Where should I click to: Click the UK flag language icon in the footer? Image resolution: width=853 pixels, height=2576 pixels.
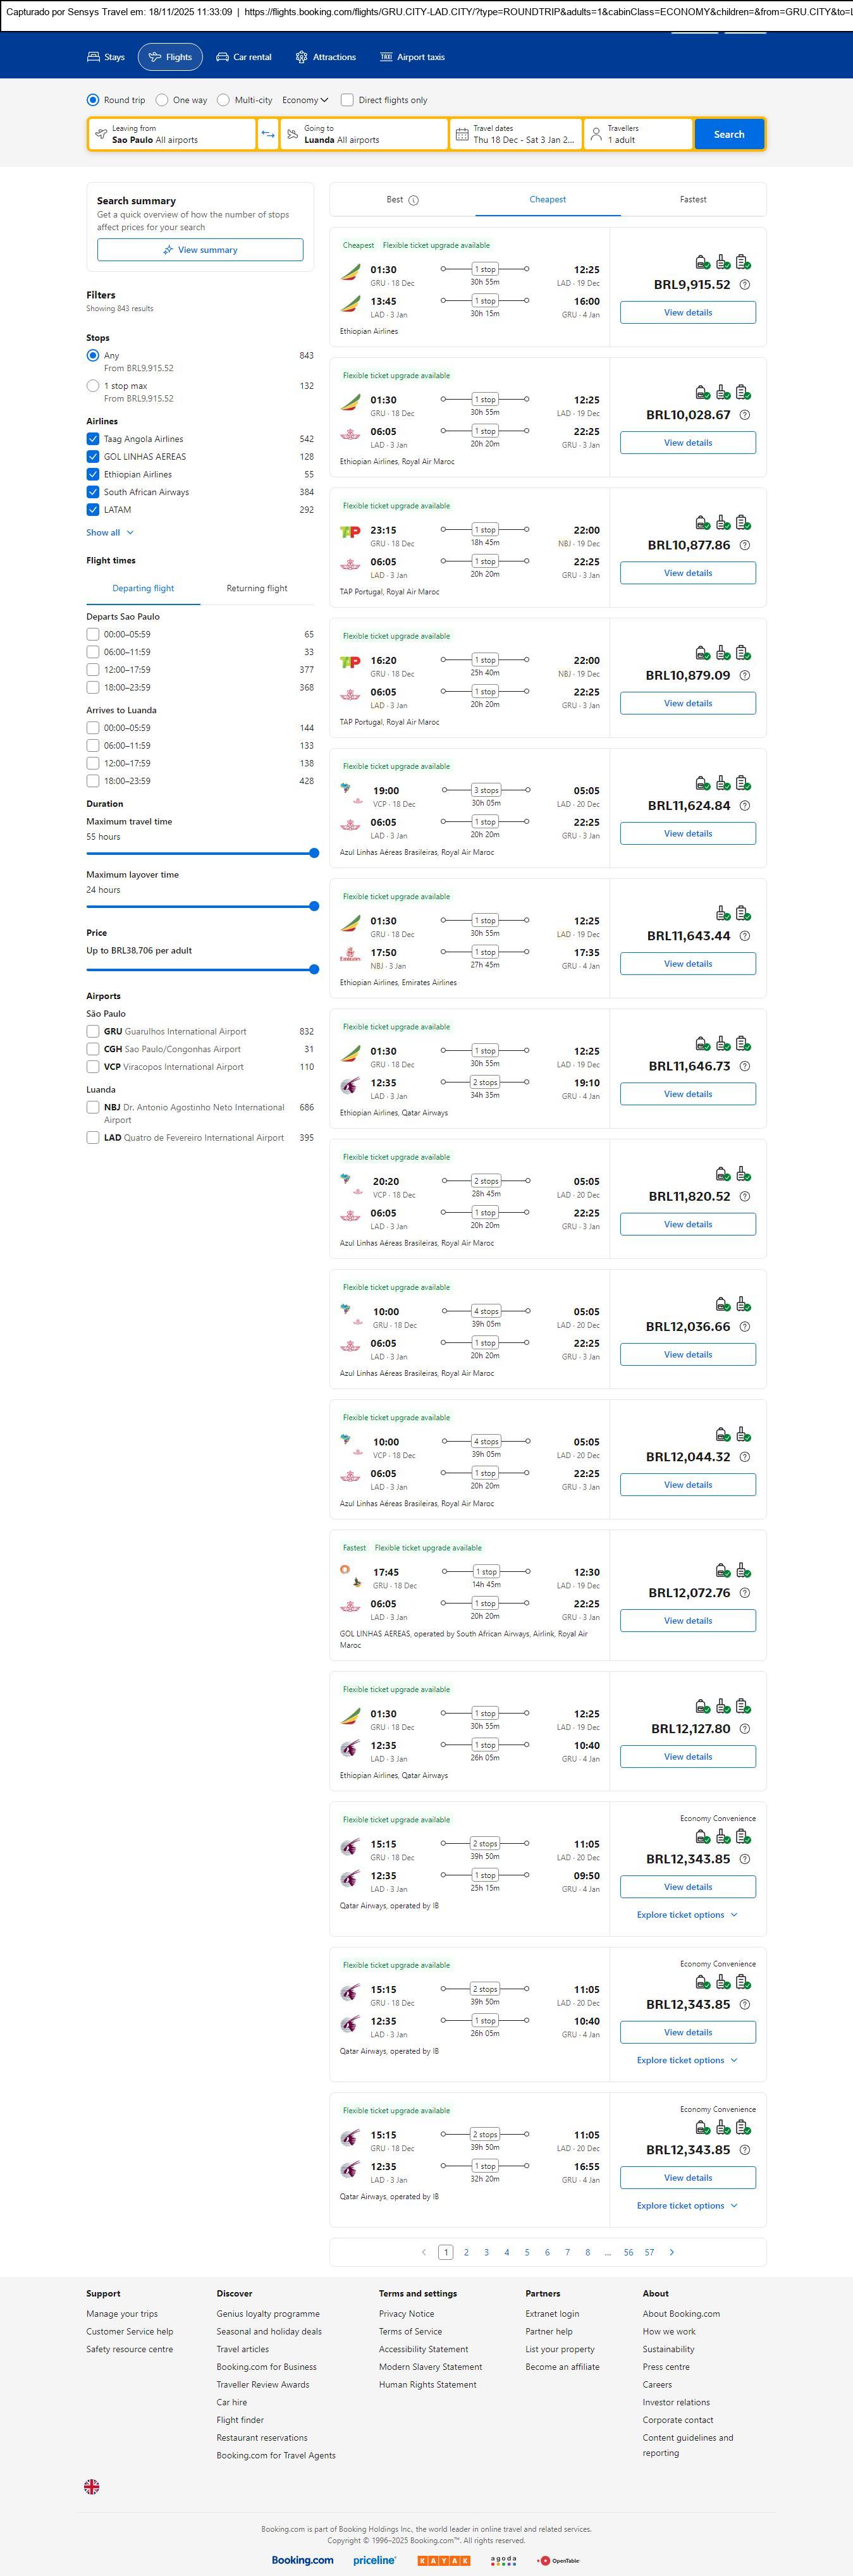(x=92, y=2486)
